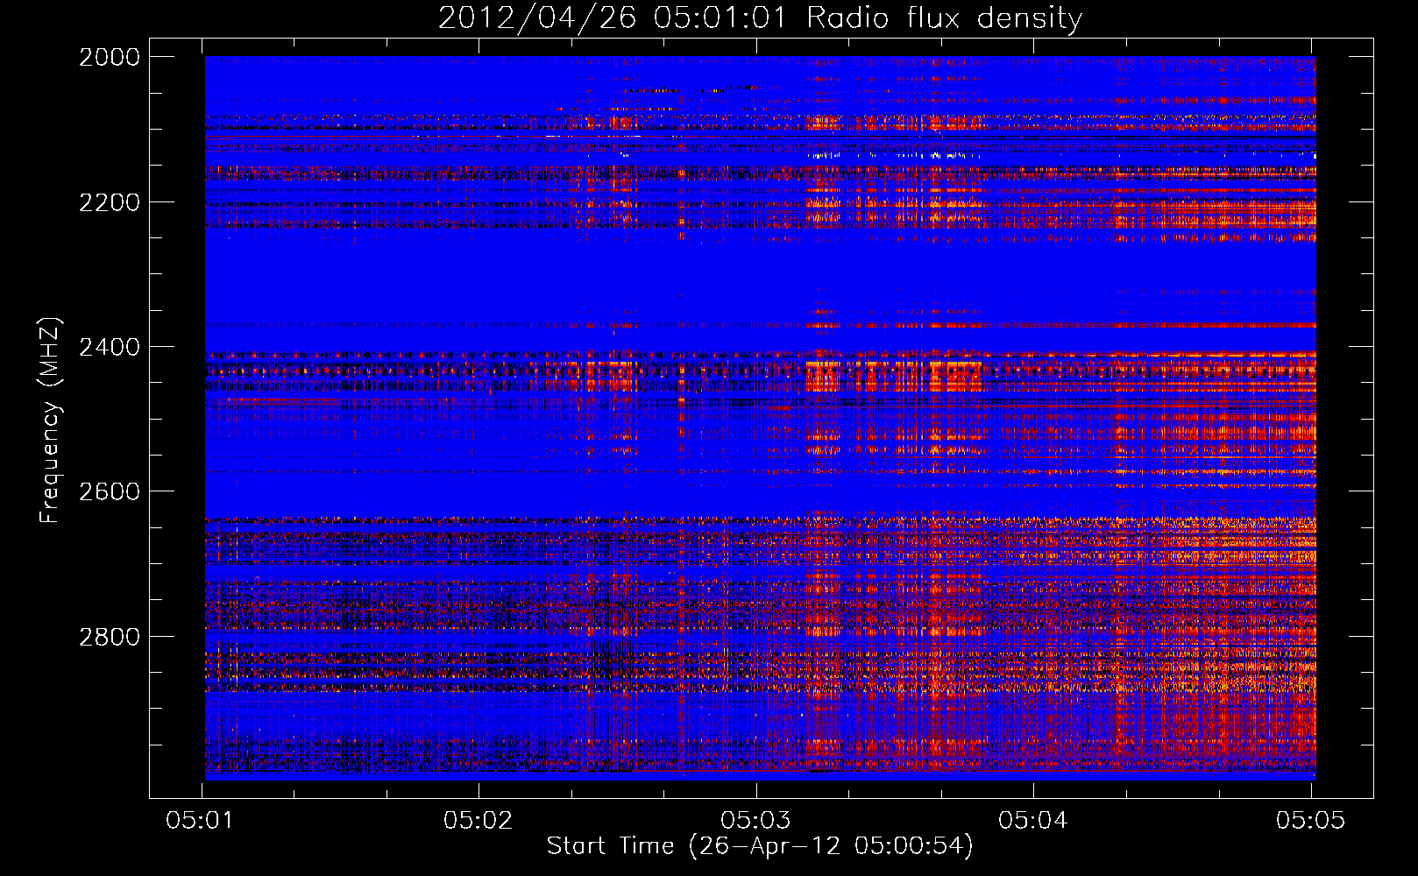1418x876 pixels.
Task: Select the 2600 frequency tick label
Action: coord(110,491)
